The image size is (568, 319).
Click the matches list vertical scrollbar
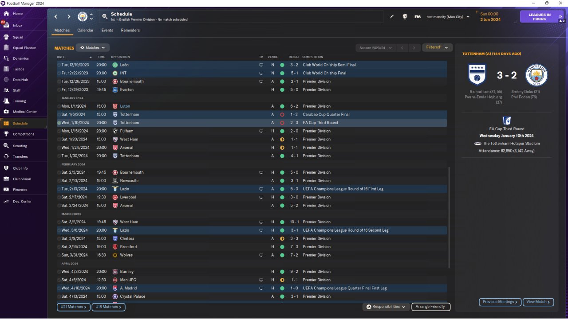450,217
